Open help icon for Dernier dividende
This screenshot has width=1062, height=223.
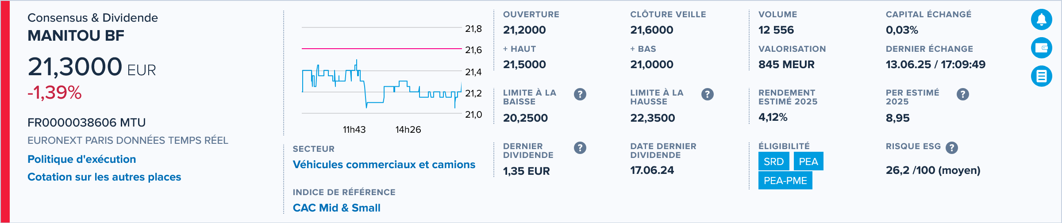coord(580,148)
